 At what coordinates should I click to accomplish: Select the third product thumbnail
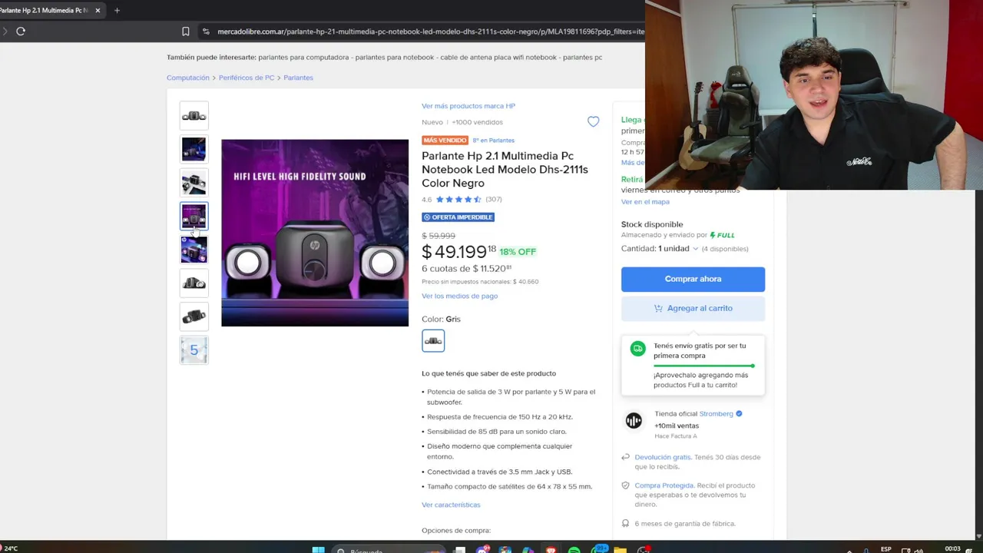click(x=194, y=183)
